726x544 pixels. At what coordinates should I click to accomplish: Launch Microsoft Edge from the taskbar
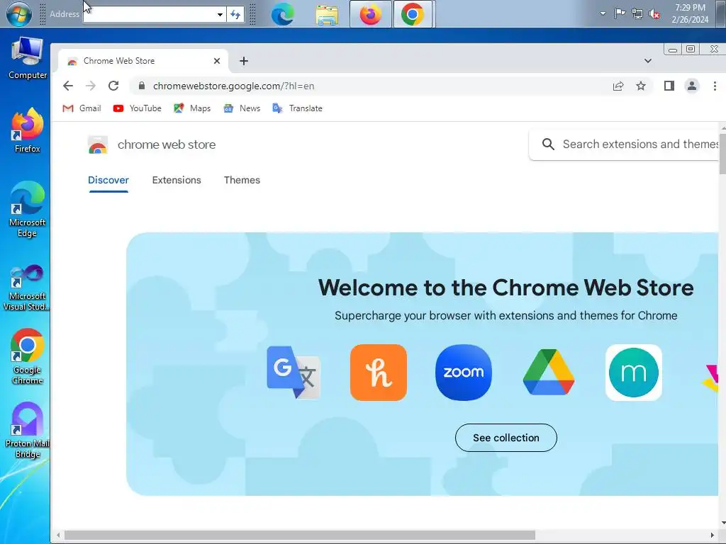point(282,14)
